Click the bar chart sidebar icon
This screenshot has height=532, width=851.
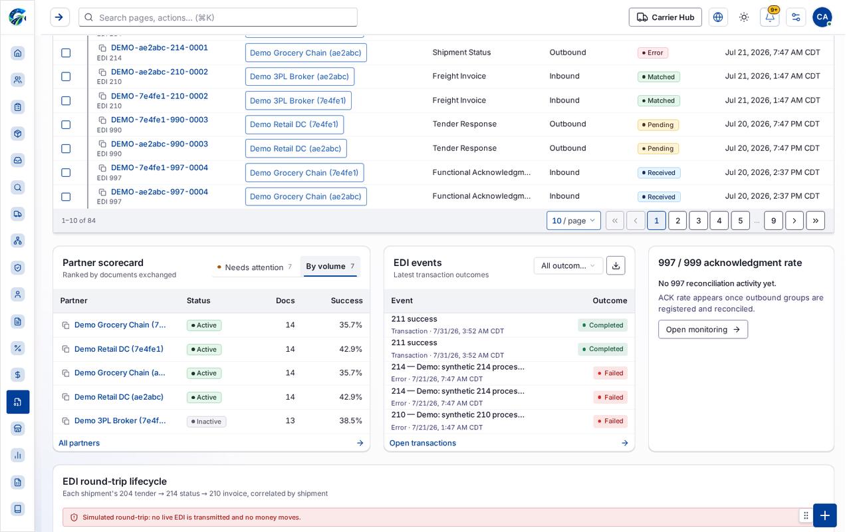18,456
